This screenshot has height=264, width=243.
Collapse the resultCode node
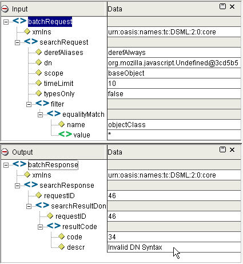pyautogui.click(x=40, y=227)
